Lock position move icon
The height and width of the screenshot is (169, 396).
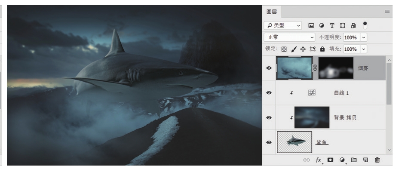coord(303,49)
